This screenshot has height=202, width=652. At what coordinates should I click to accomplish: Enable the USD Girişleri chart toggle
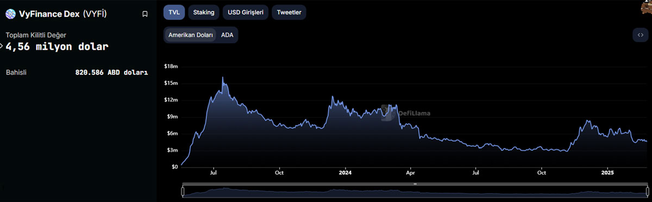click(x=246, y=12)
